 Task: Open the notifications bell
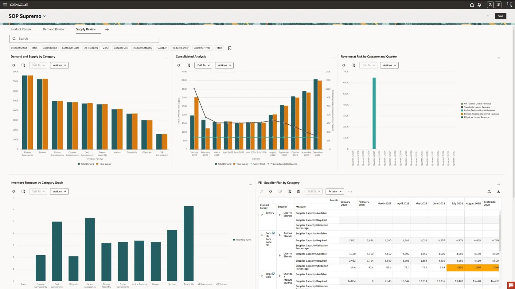(x=479, y=5)
